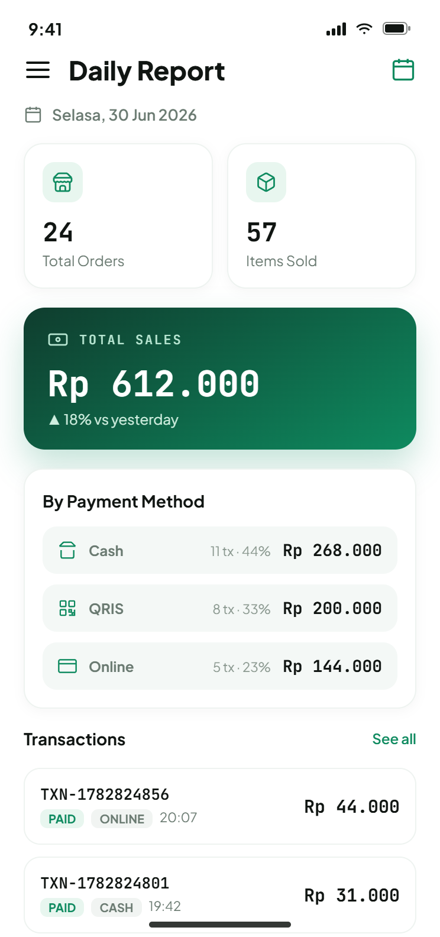Select the Cash payment method icon
The width and height of the screenshot is (440, 937).
(67, 550)
